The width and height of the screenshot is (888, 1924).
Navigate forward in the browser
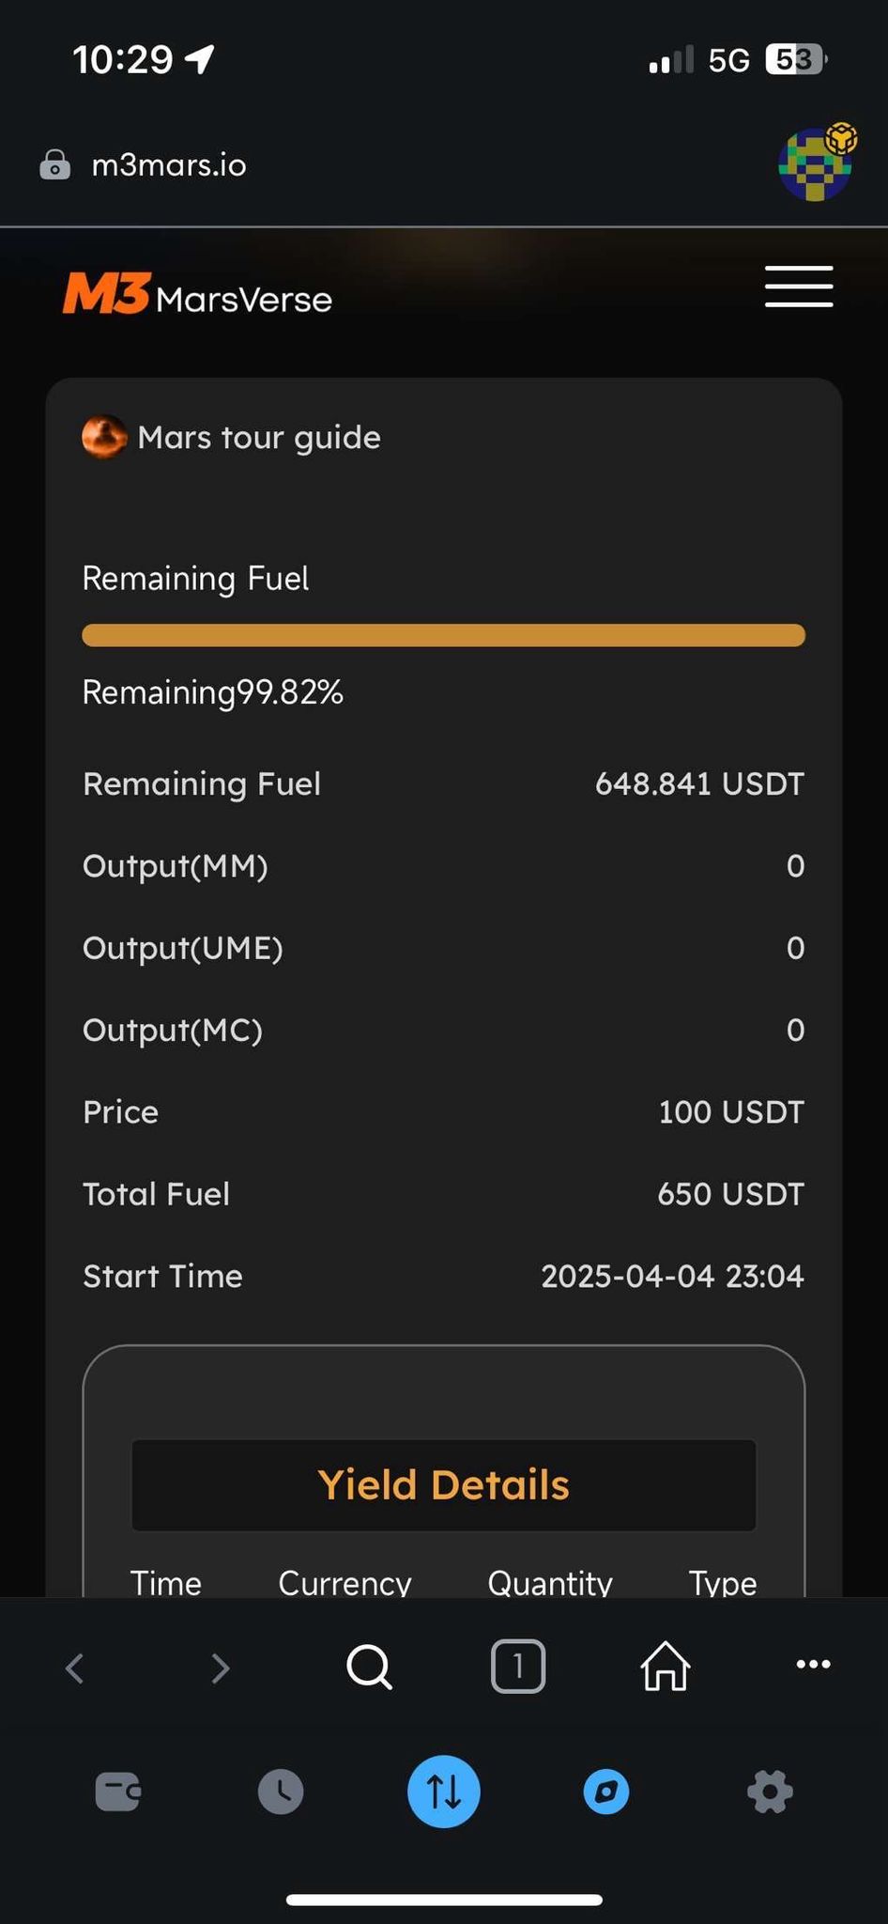click(x=221, y=1668)
